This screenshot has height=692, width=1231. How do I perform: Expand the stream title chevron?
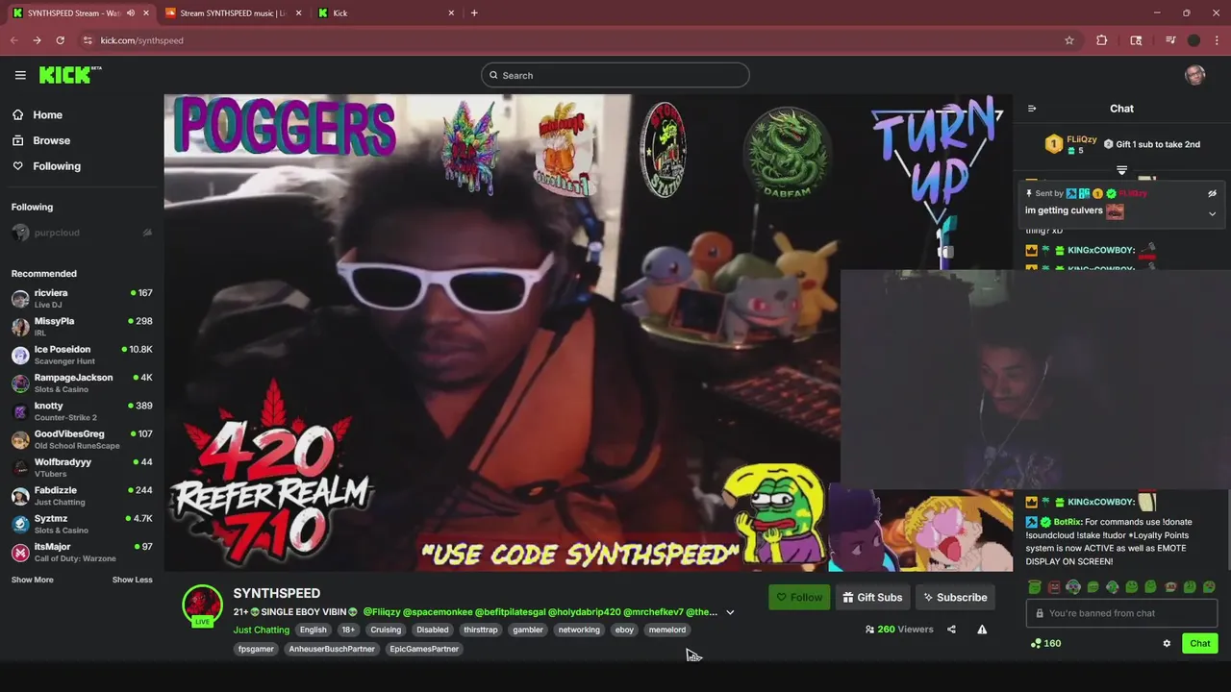point(730,612)
